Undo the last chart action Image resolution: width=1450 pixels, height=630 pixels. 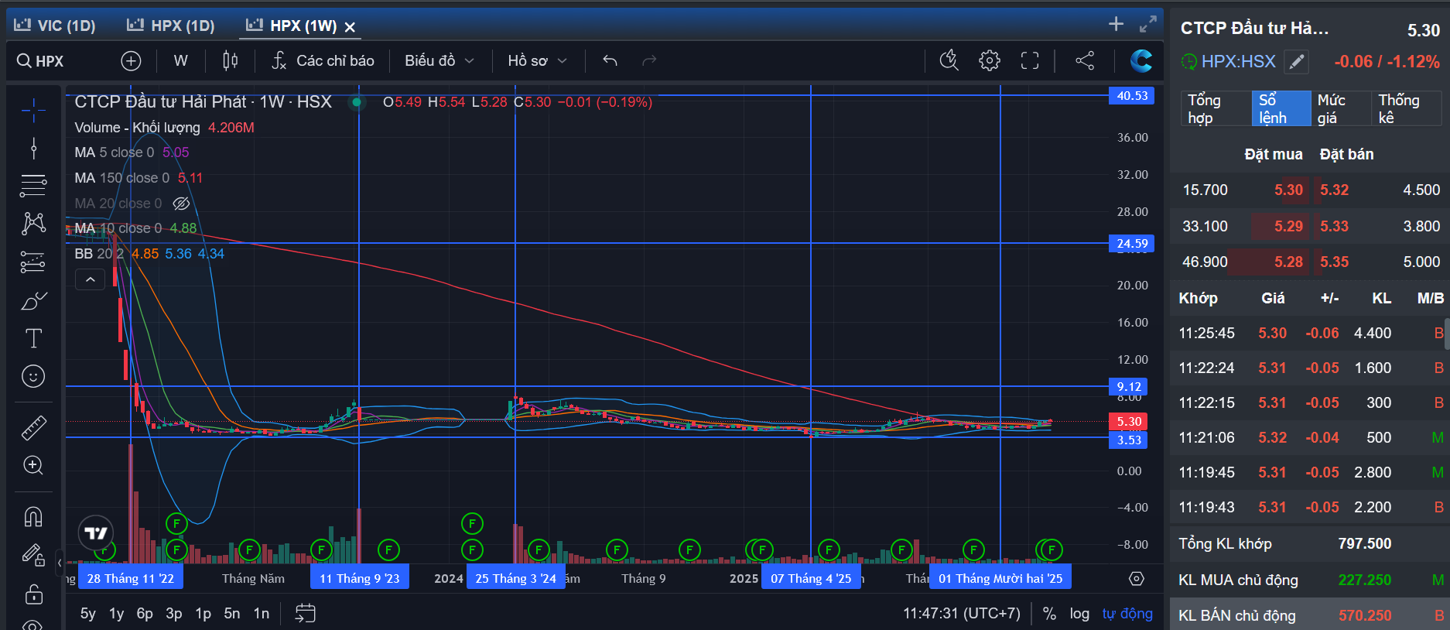click(x=610, y=60)
